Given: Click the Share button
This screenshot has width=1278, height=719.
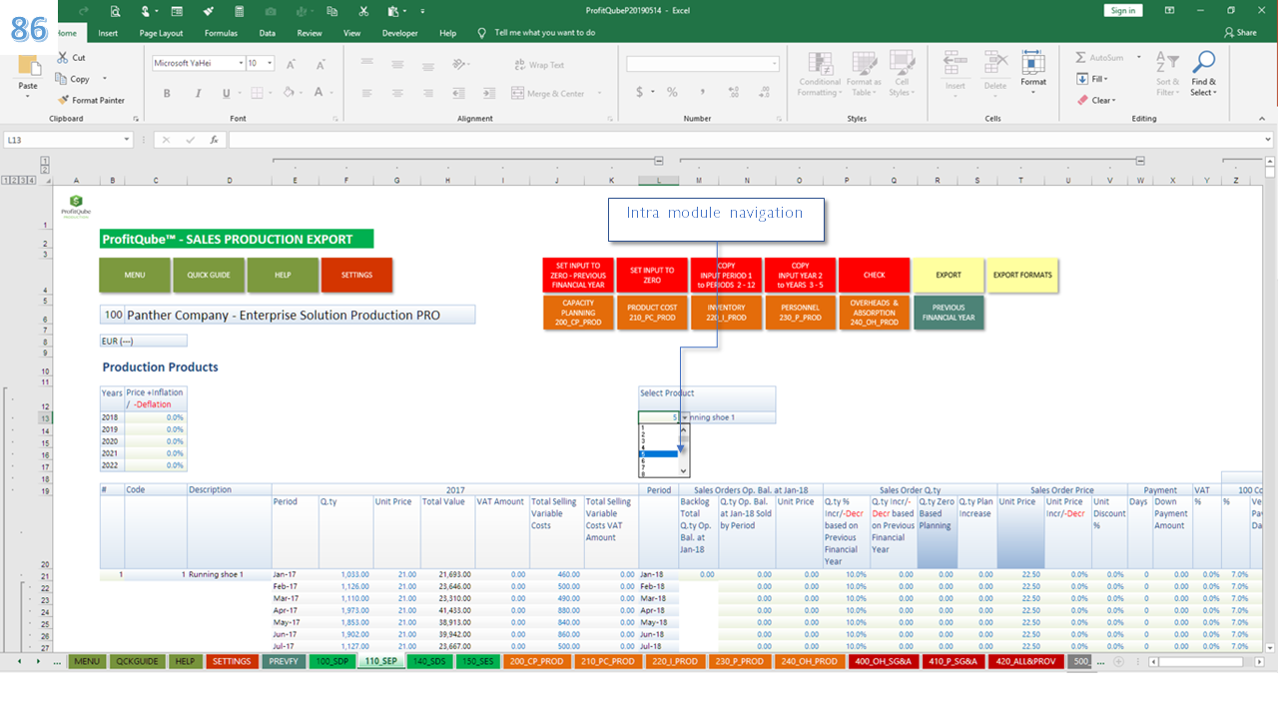Looking at the screenshot, I should pos(1240,33).
